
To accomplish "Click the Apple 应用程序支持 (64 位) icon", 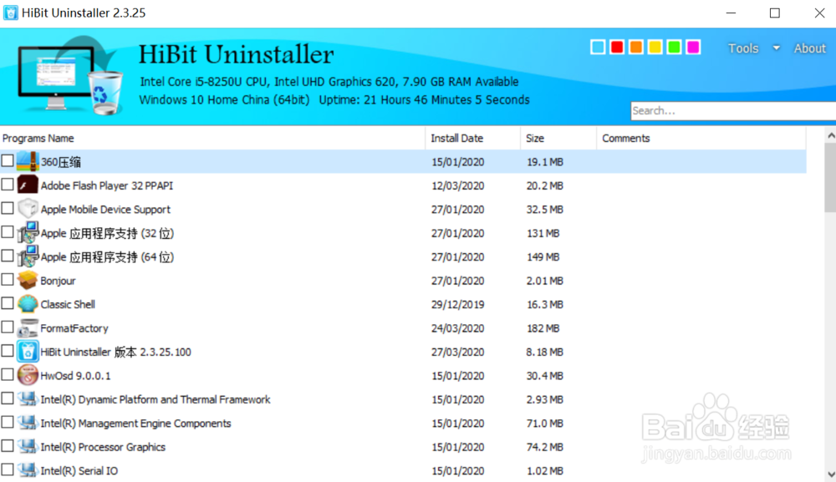I will tap(28, 256).
